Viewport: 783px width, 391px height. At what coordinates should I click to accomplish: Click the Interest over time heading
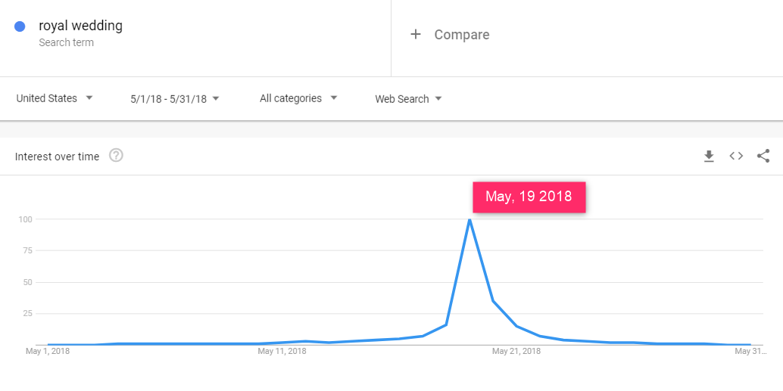click(x=57, y=157)
